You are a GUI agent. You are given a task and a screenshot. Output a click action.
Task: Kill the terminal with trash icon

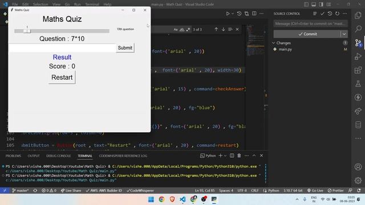coord(239,155)
